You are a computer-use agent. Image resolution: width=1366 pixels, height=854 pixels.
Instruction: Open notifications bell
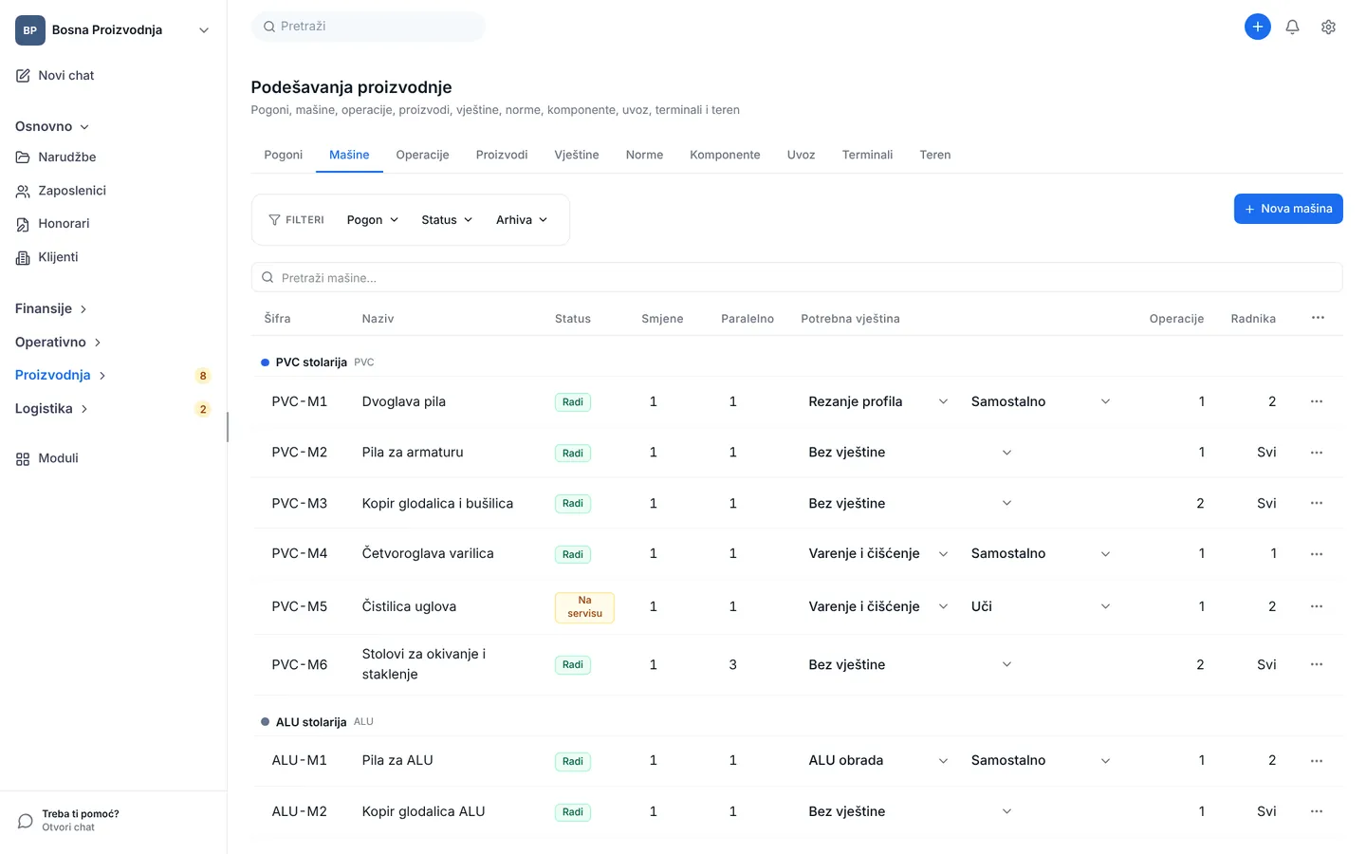1292,27
